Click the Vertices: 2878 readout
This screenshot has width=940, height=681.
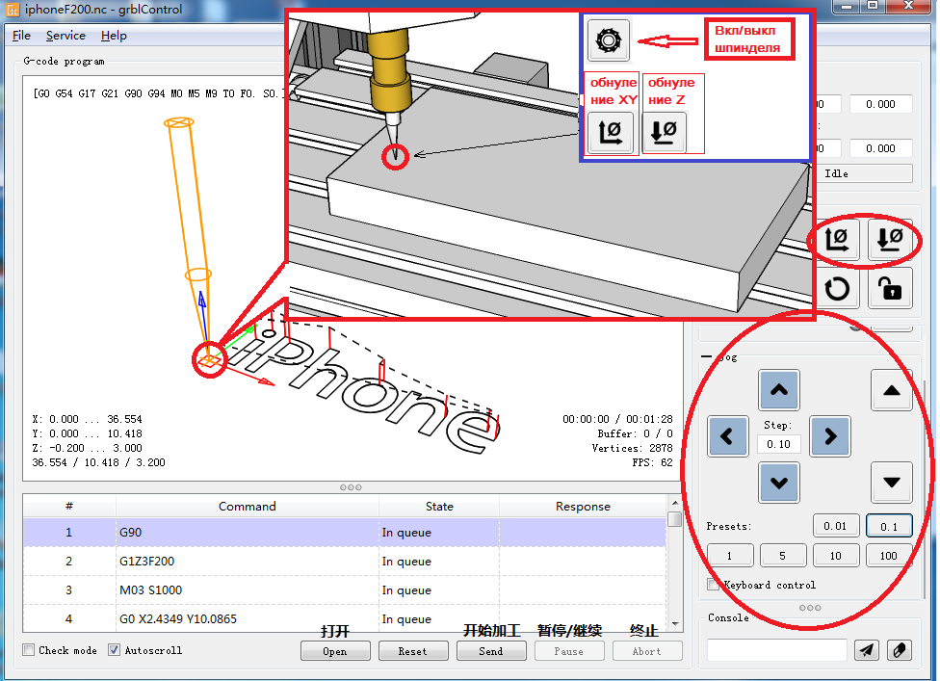pyautogui.click(x=632, y=449)
